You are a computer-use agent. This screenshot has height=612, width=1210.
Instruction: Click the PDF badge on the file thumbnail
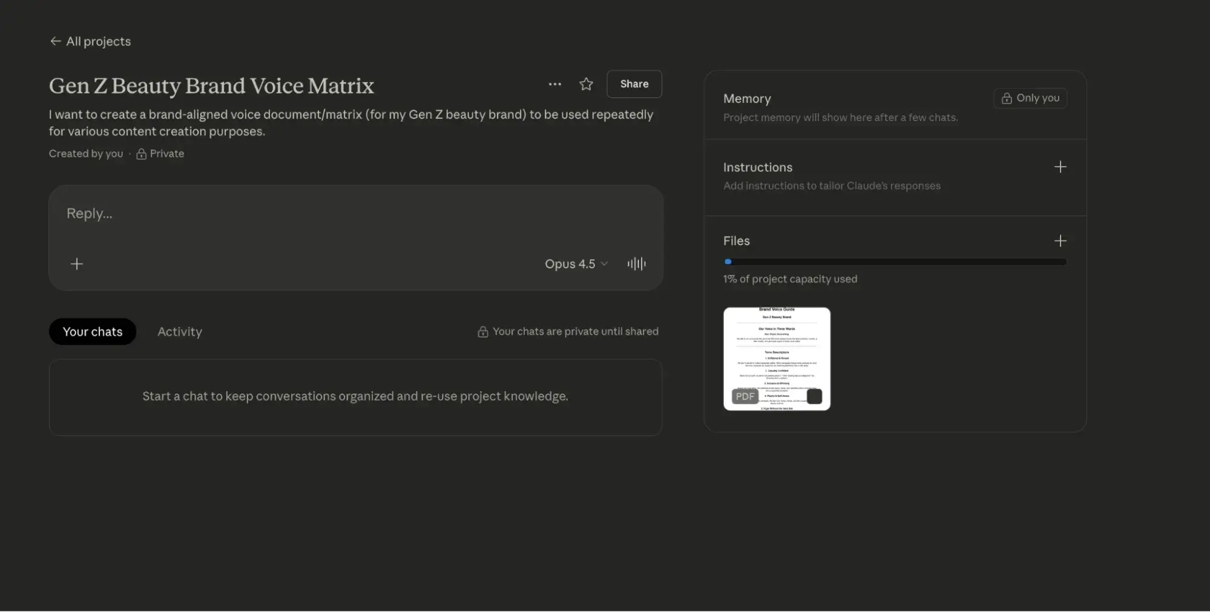coord(744,396)
